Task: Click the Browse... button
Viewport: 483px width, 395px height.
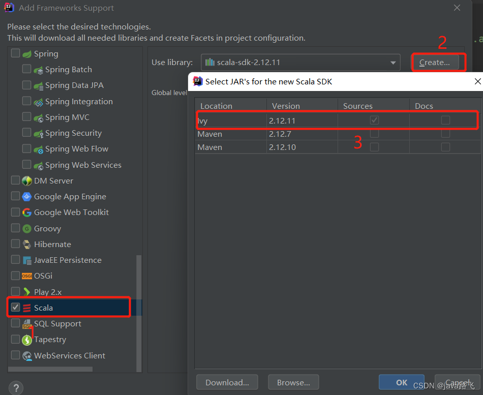Action: coord(293,382)
